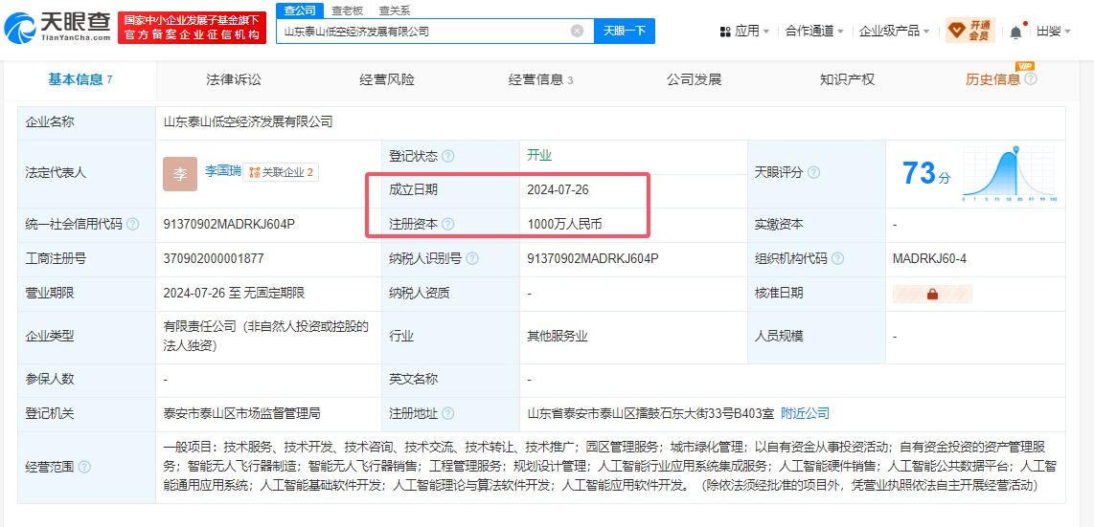Click the 开业 registration status
1094x527 pixels.
(x=540, y=155)
